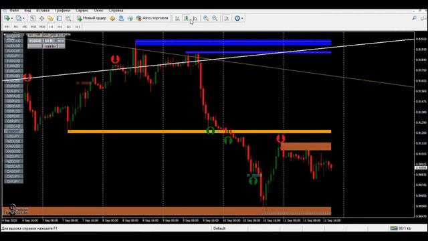428x241 pixels.
Task: Click the New Chart toolbar icon
Action: (x=7, y=18)
